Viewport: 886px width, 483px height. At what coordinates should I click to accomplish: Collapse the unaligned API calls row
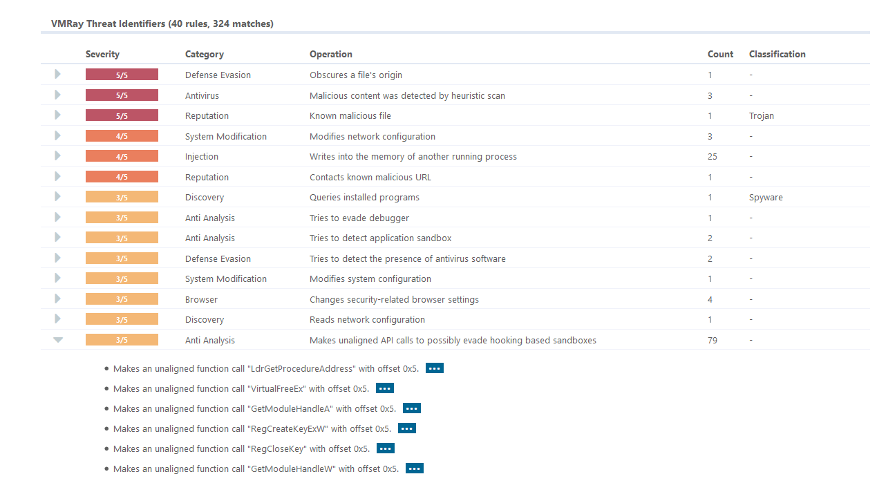tap(58, 340)
